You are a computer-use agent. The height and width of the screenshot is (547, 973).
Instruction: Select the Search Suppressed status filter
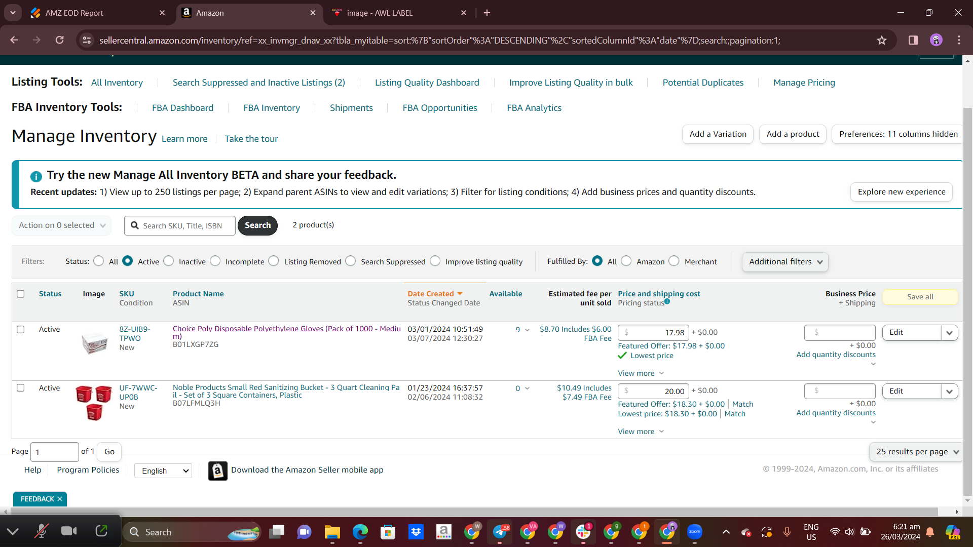351,261
